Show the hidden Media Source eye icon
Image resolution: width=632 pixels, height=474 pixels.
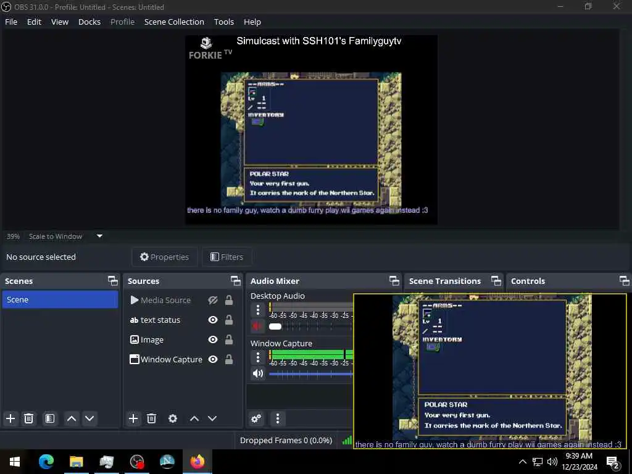[213, 301]
